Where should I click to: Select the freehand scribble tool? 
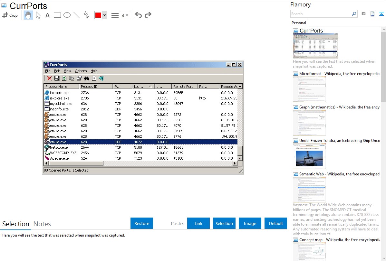point(86,15)
